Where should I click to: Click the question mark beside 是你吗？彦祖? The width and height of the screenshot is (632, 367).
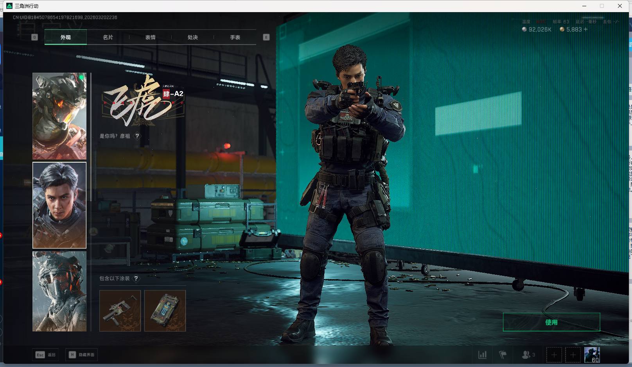coord(137,136)
